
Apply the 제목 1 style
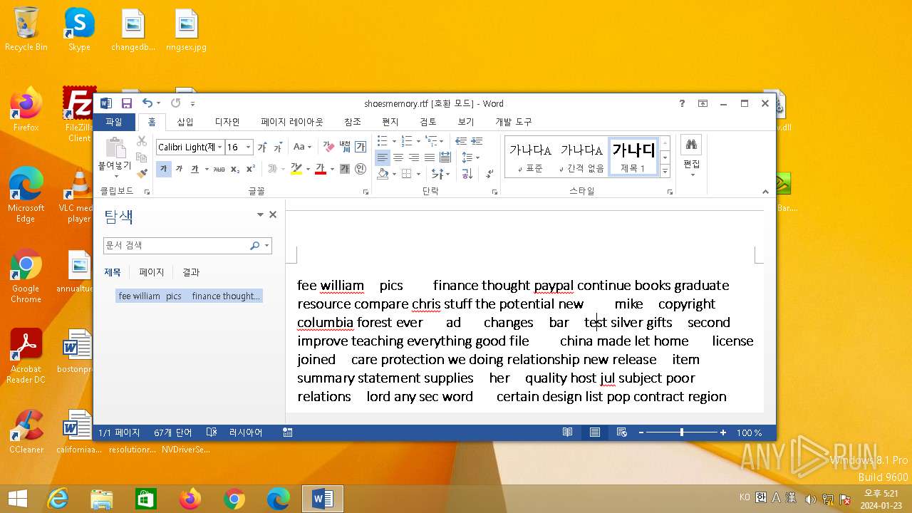pos(633,157)
